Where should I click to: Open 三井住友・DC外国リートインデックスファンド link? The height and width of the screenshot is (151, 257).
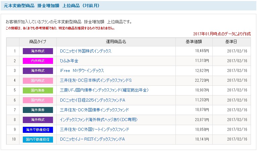pos(95,129)
